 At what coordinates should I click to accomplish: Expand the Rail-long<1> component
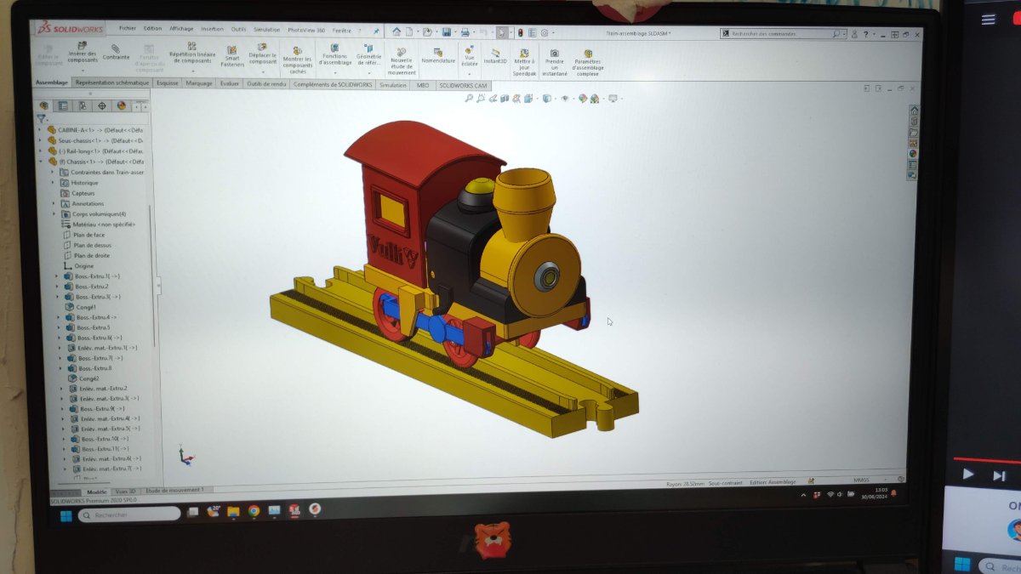tap(40, 151)
